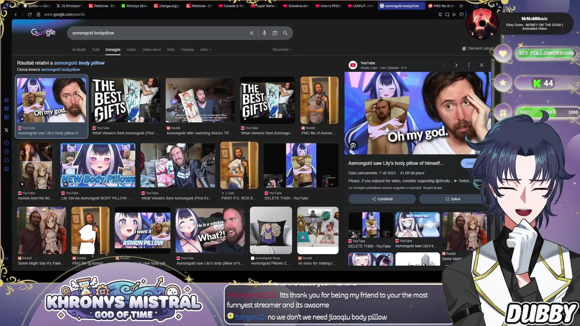Open the WET PANTIES related image thumbnail
Image resolution: width=580 pixels, height=326 pixels.
(x=417, y=225)
